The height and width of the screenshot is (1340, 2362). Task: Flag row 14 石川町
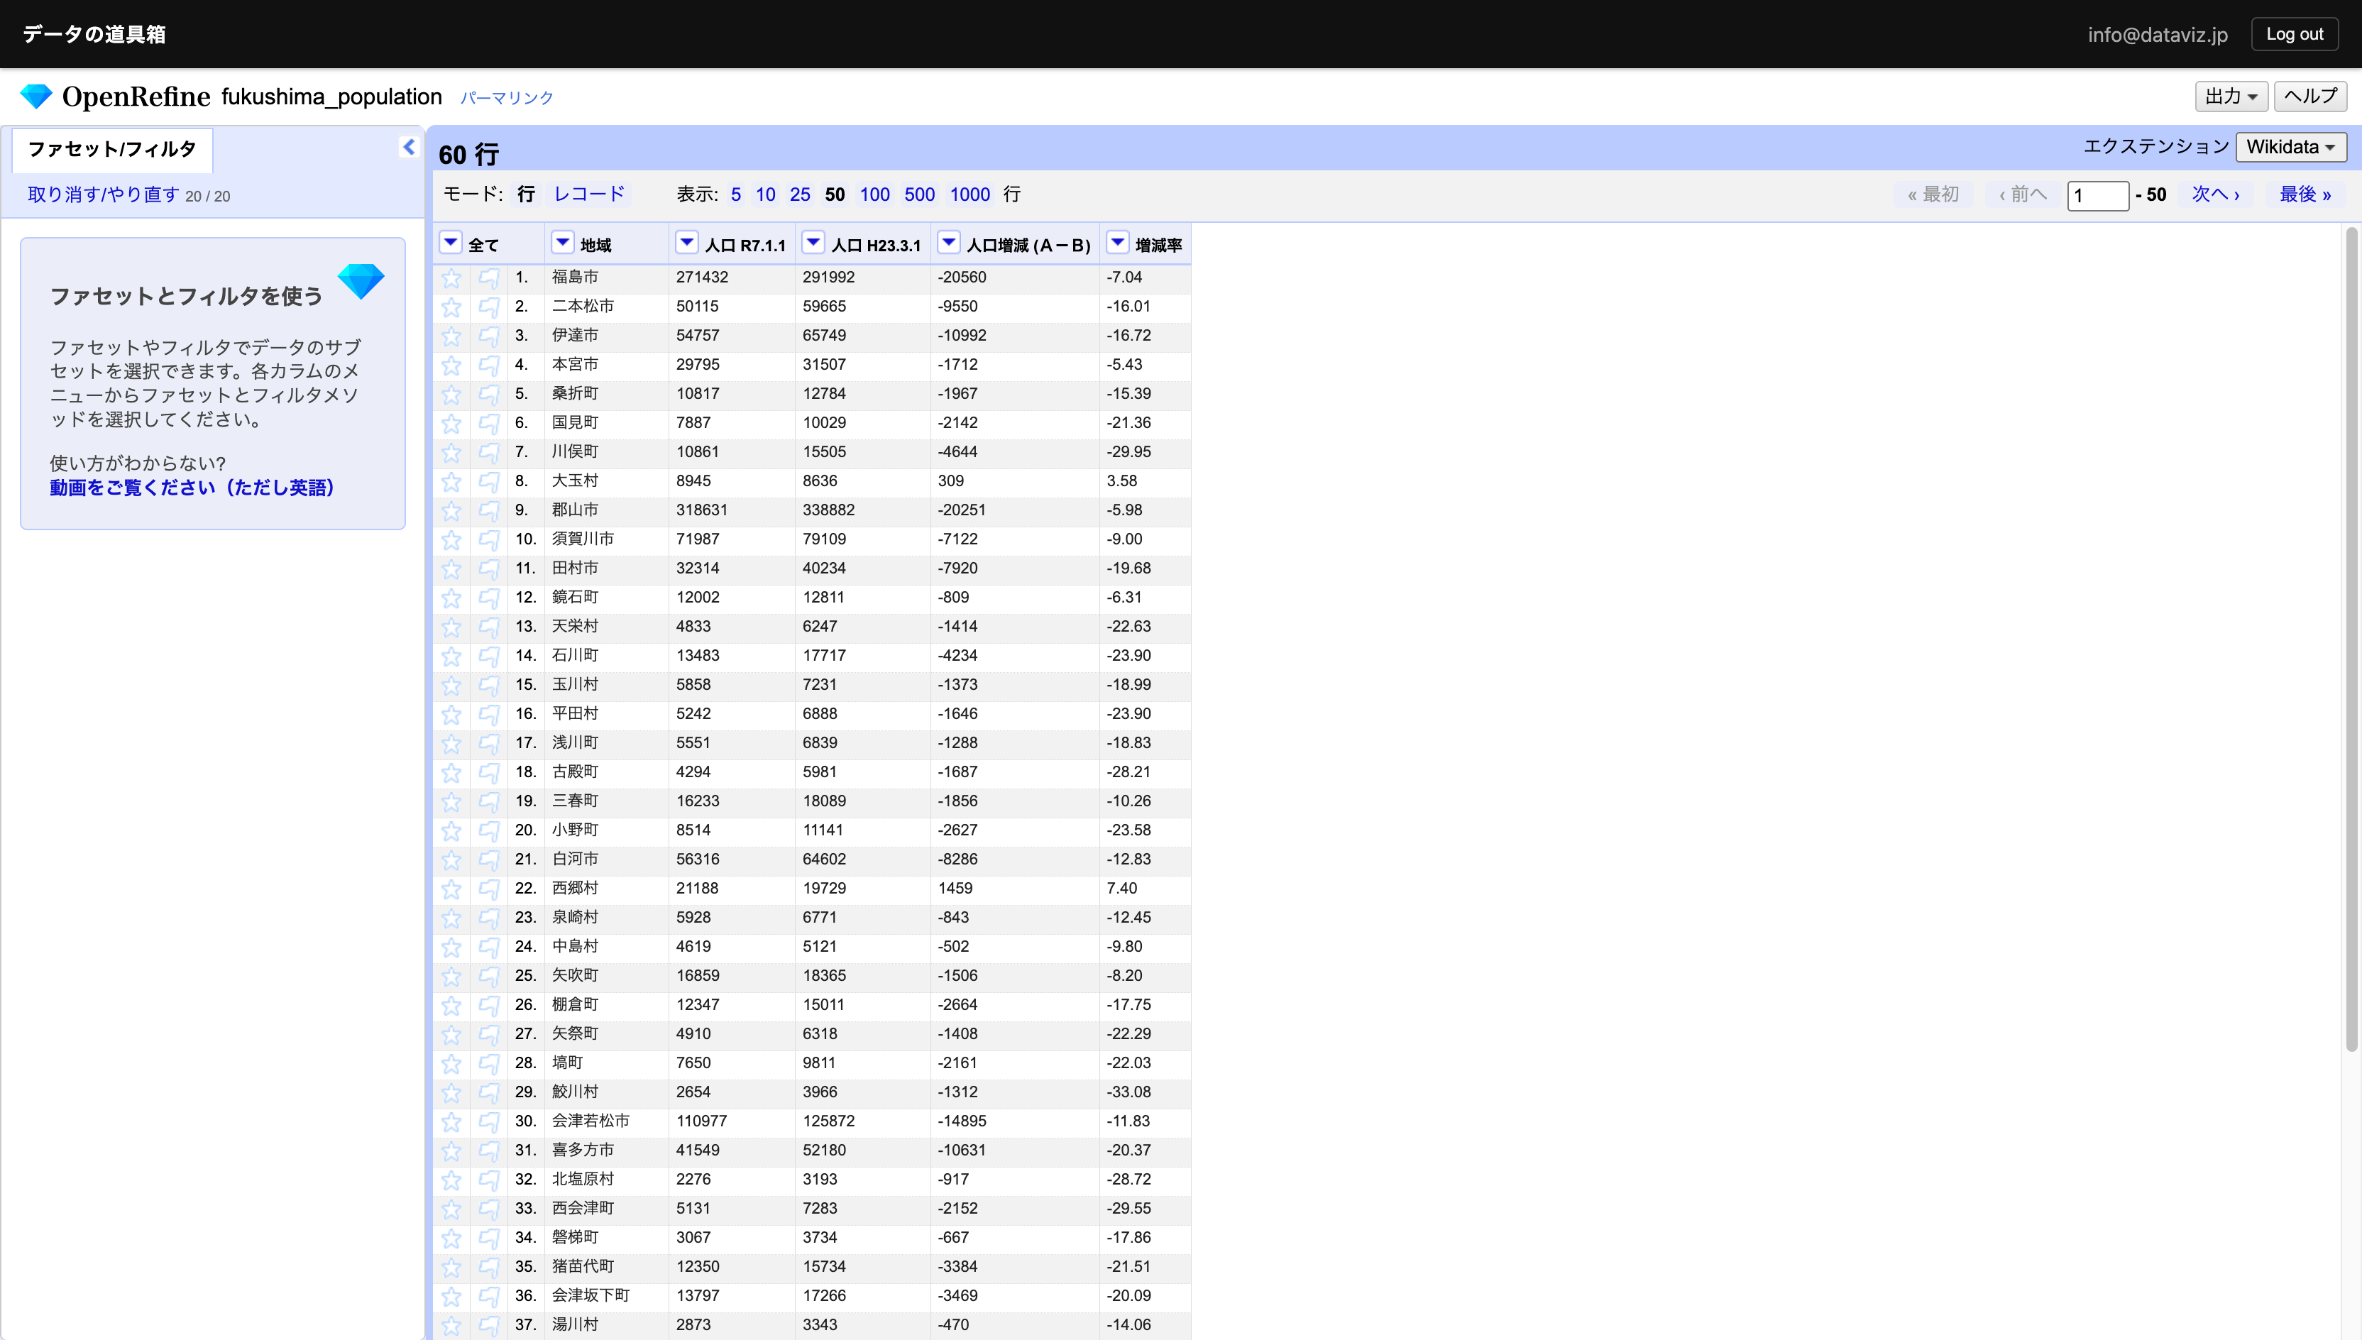[x=488, y=657]
